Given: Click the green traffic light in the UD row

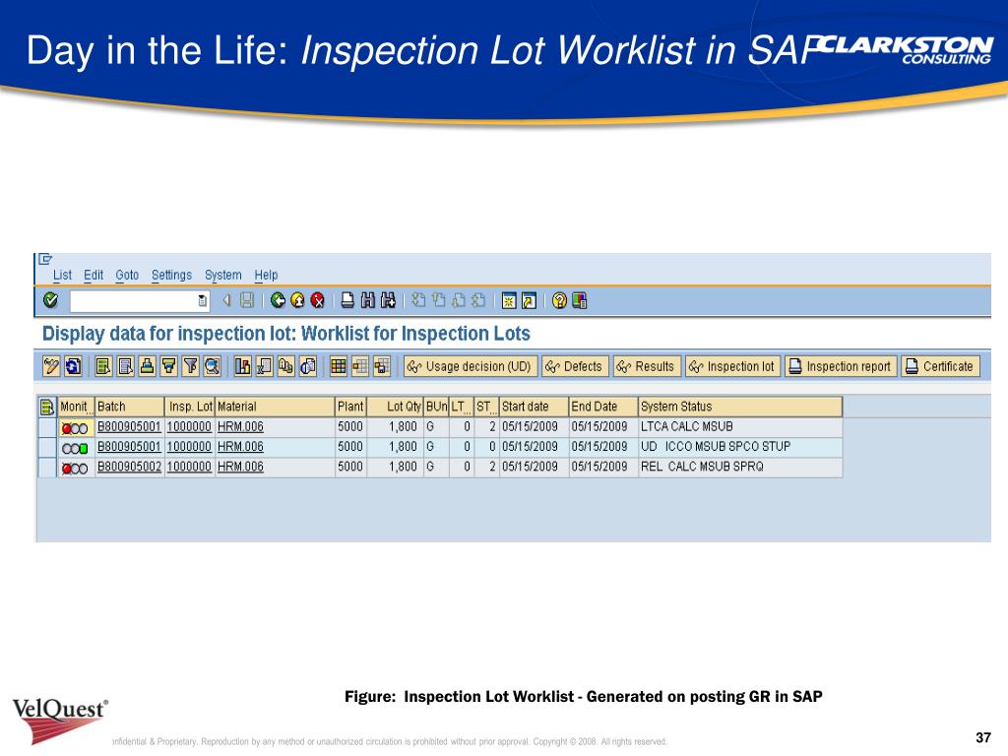Looking at the screenshot, I should tap(84, 449).
